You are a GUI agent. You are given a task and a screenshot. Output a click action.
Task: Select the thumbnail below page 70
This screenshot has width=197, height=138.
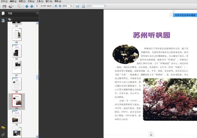17,132
